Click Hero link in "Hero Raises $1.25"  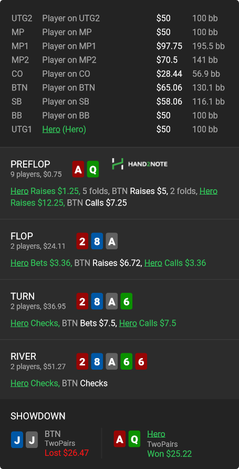tap(19, 191)
